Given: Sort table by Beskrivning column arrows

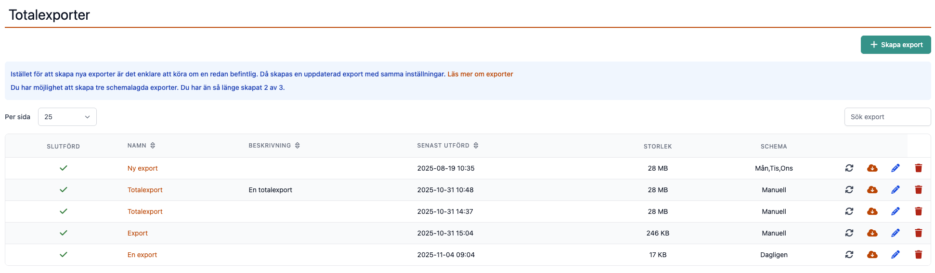Looking at the screenshot, I should coord(298,146).
